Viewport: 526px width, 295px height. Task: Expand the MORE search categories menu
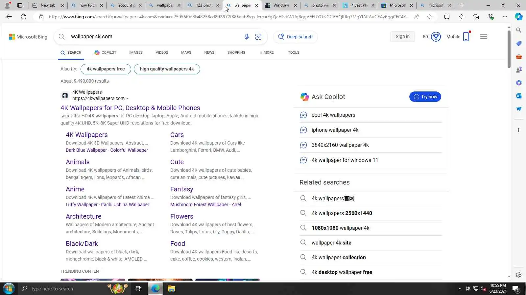tap(267, 52)
